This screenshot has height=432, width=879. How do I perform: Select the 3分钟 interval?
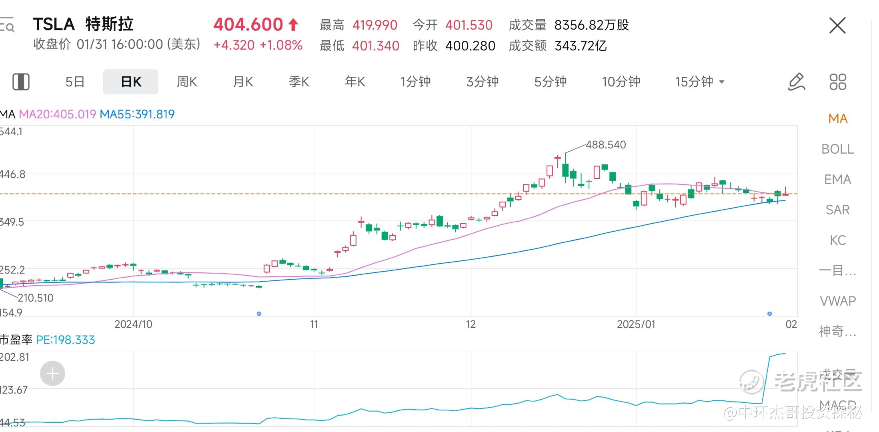(x=483, y=82)
